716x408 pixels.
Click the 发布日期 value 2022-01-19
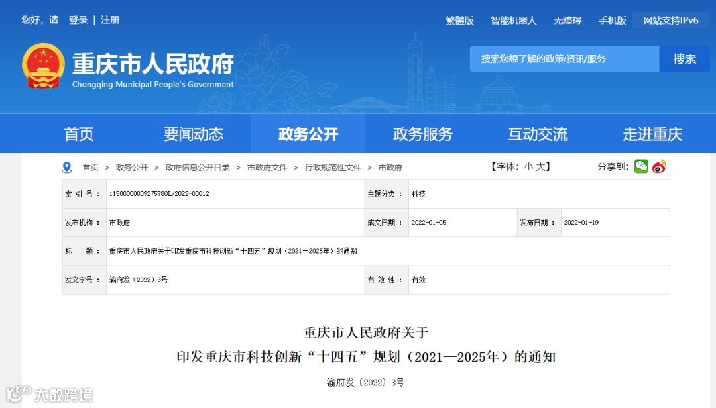coord(581,223)
